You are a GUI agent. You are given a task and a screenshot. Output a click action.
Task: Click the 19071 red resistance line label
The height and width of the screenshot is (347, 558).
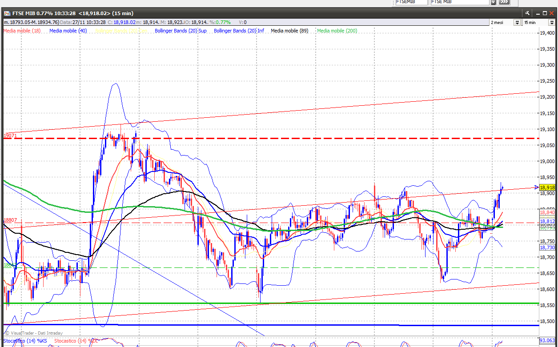(10, 136)
